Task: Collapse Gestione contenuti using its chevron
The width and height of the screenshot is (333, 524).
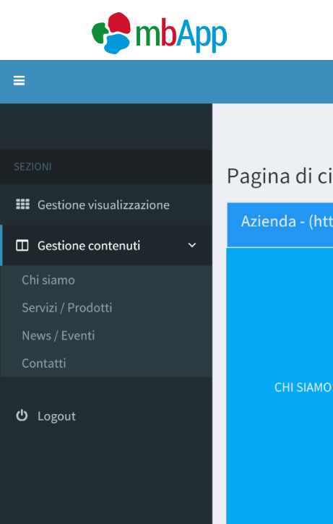Action: click(192, 245)
